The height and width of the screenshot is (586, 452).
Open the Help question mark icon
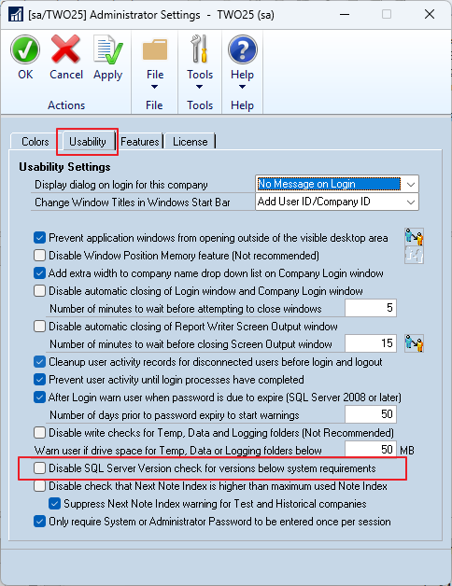point(243,49)
